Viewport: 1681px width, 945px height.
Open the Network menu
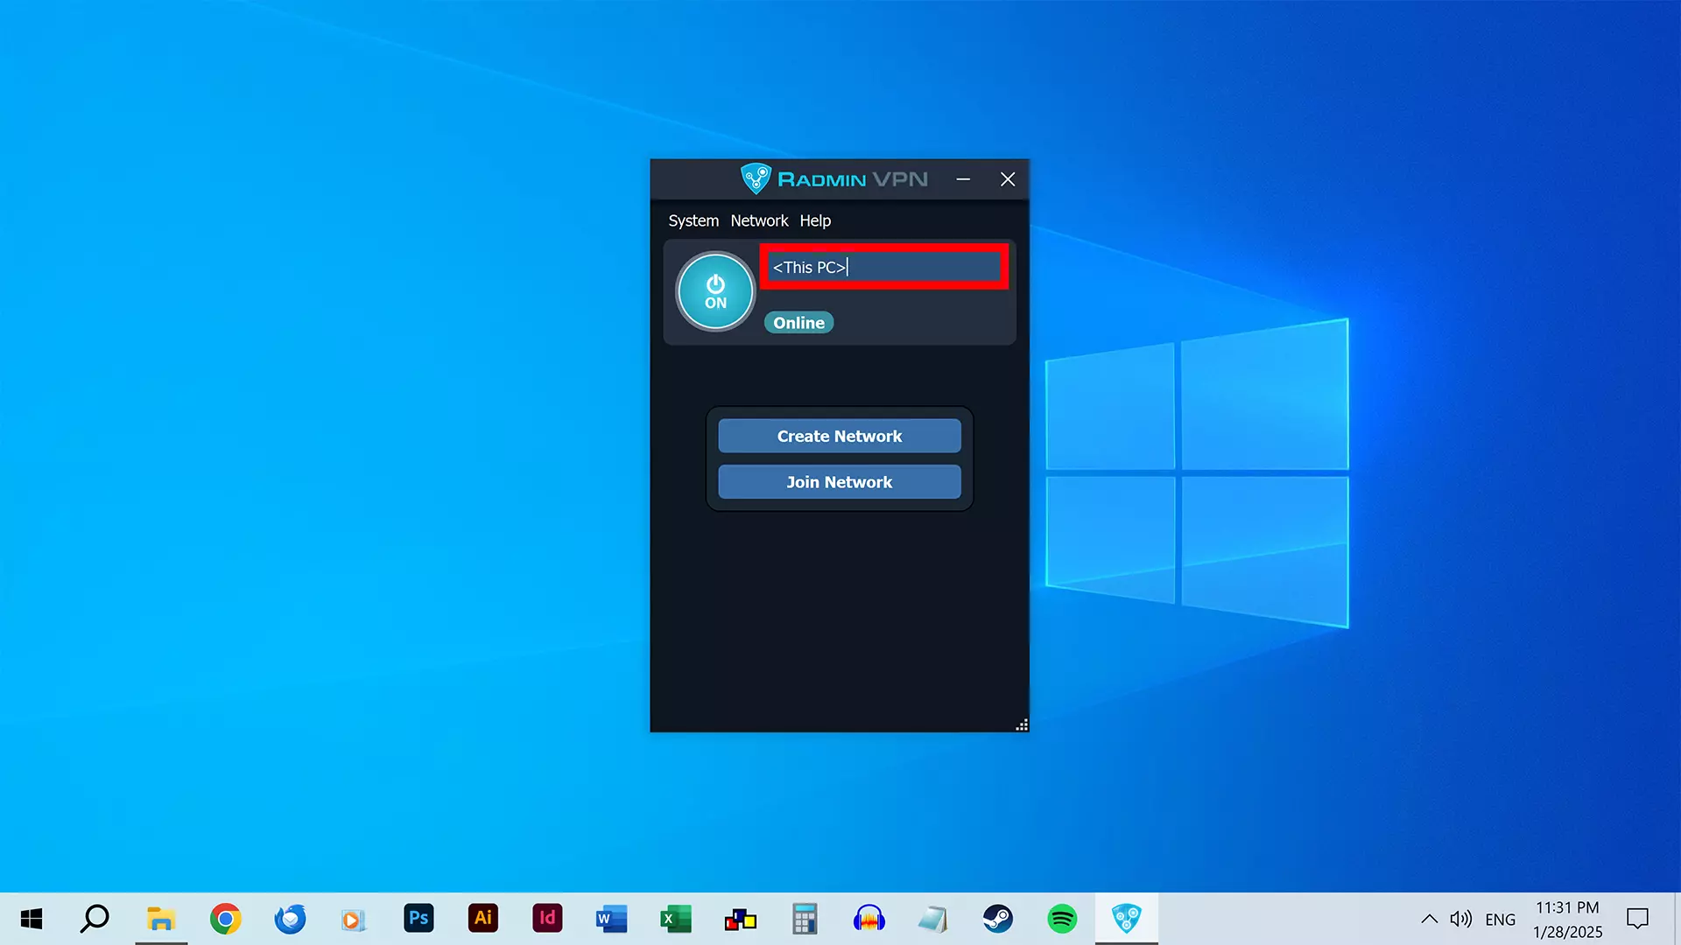click(758, 220)
